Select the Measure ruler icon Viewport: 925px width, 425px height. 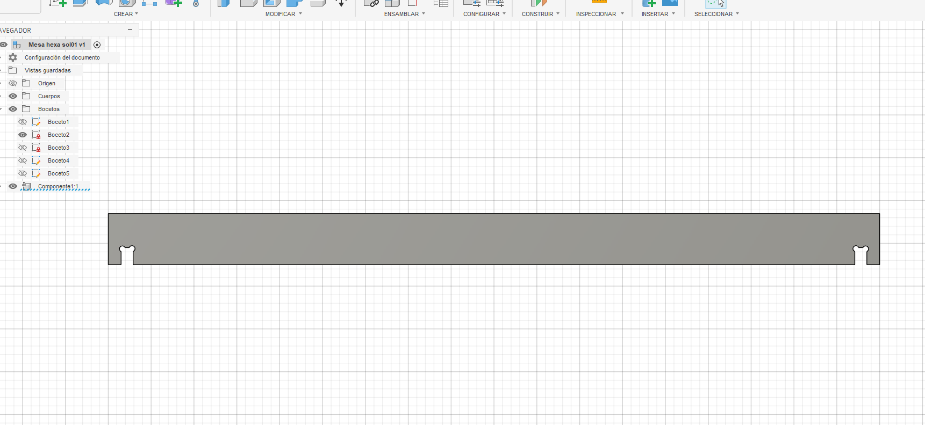[599, 2]
